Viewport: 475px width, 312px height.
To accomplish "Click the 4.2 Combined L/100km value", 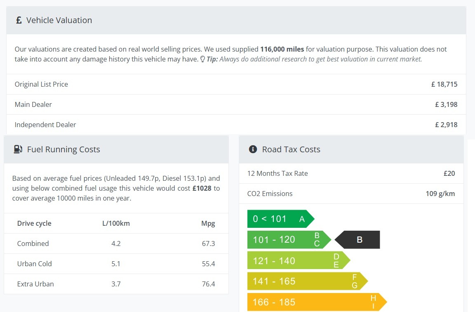I will point(116,244).
